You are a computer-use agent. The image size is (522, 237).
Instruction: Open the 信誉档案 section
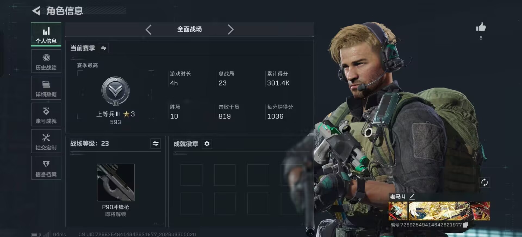click(46, 168)
